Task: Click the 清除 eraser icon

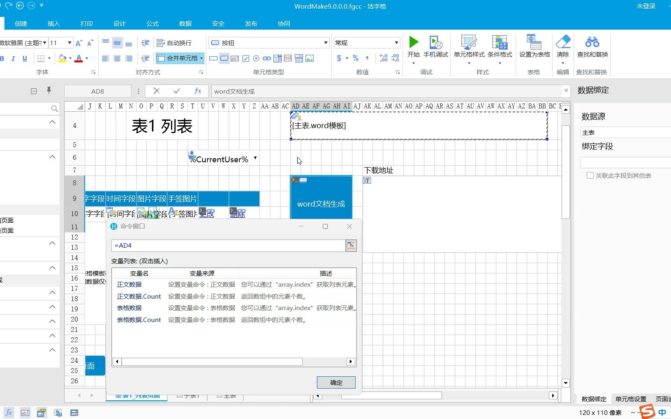Action: (563, 42)
